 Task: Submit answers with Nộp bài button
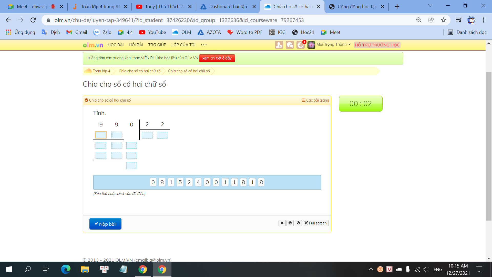point(105,224)
